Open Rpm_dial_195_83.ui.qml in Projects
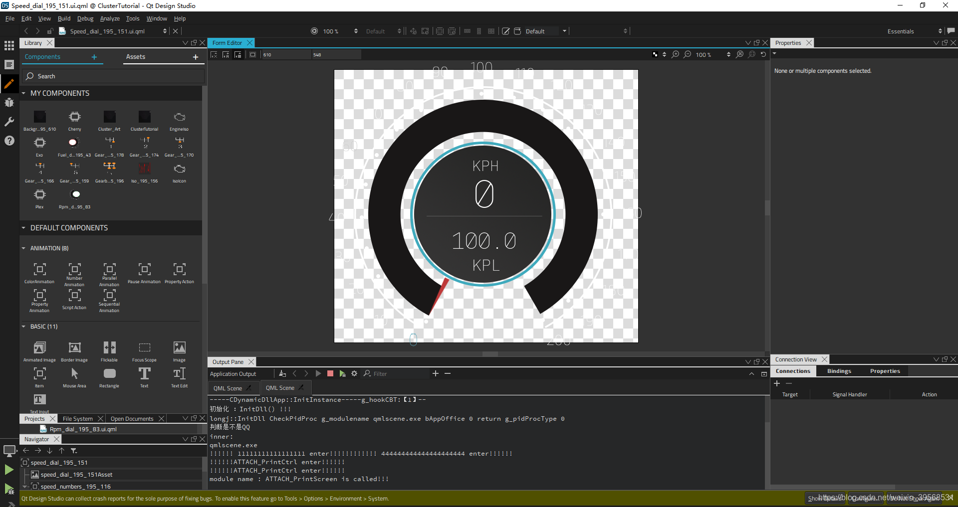The width and height of the screenshot is (958, 507). tap(83, 429)
